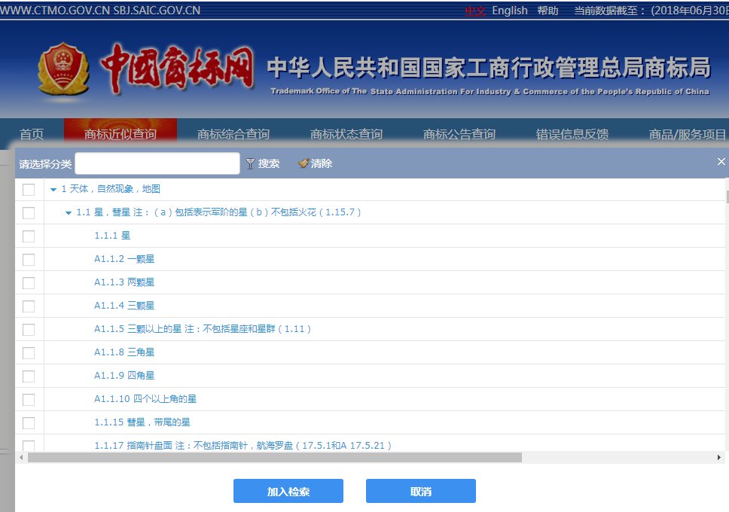Screen dimensions: 729x512
Task: Click the horizontal scrollbar right arrow
Action: (x=718, y=457)
